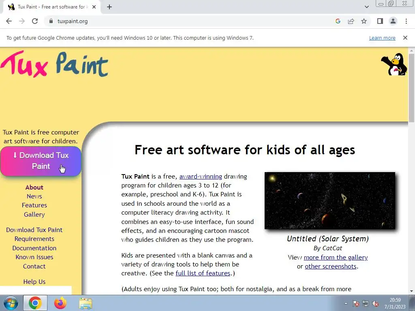Open the network tray icon

click(366, 303)
